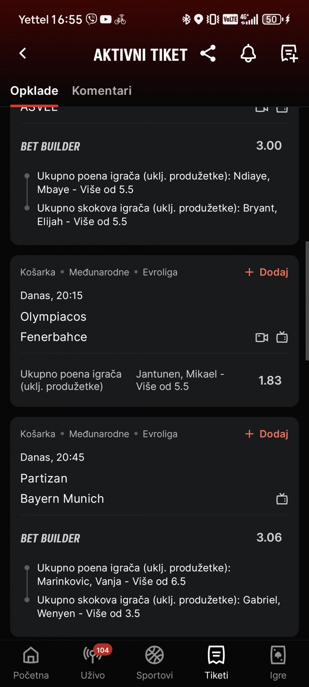Click the page scrollbar on right edge
Image resolution: width=309 pixels, height=687 pixels.
coord(307,300)
